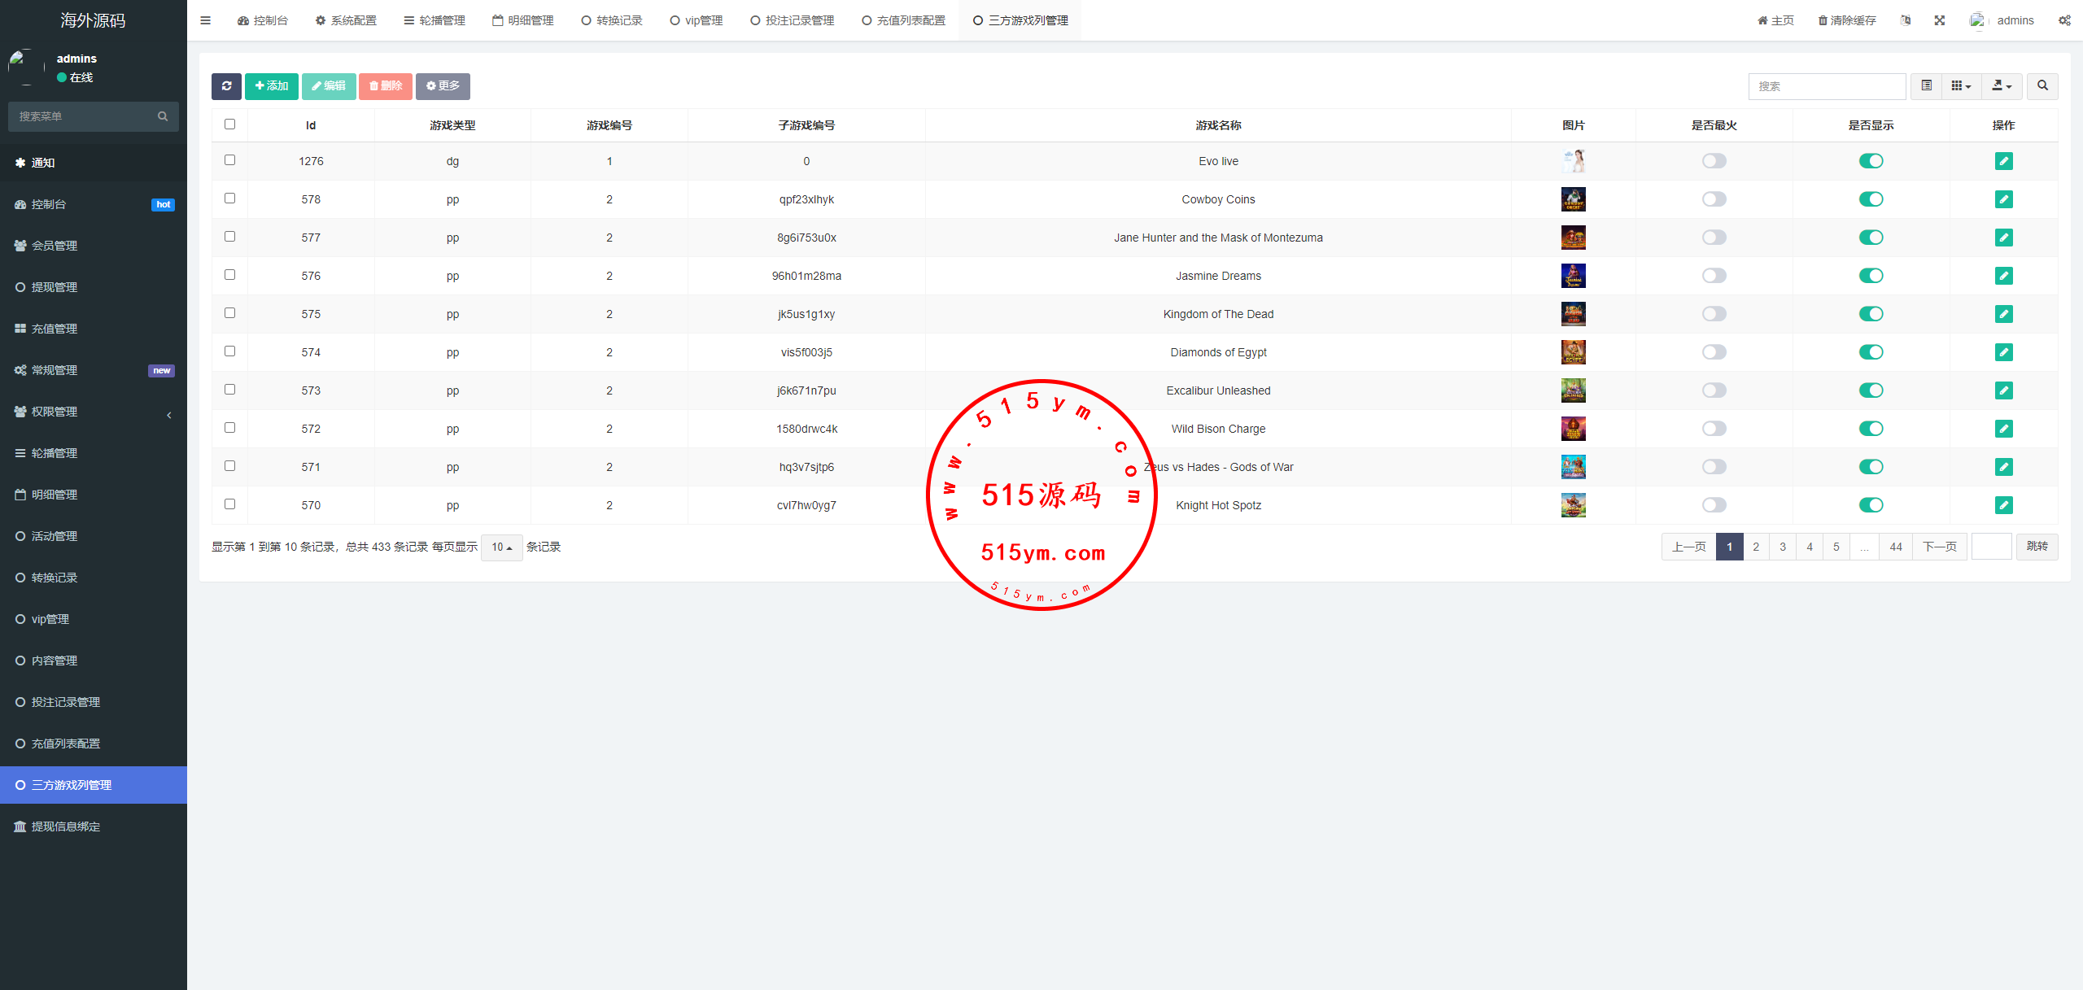
Task: Click the table 搜索 input field
Action: coord(1826,86)
